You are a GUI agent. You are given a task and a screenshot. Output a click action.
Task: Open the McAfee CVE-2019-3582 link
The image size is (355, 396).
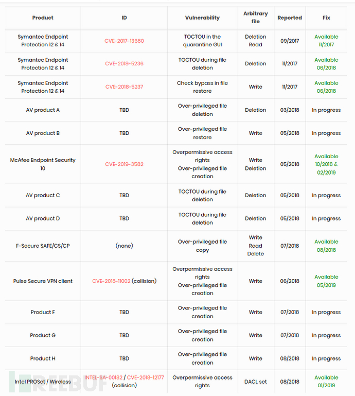[124, 164]
